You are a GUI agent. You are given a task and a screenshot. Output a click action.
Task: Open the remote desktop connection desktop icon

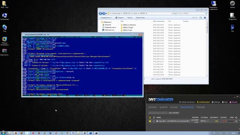pyautogui.click(x=213, y=5)
